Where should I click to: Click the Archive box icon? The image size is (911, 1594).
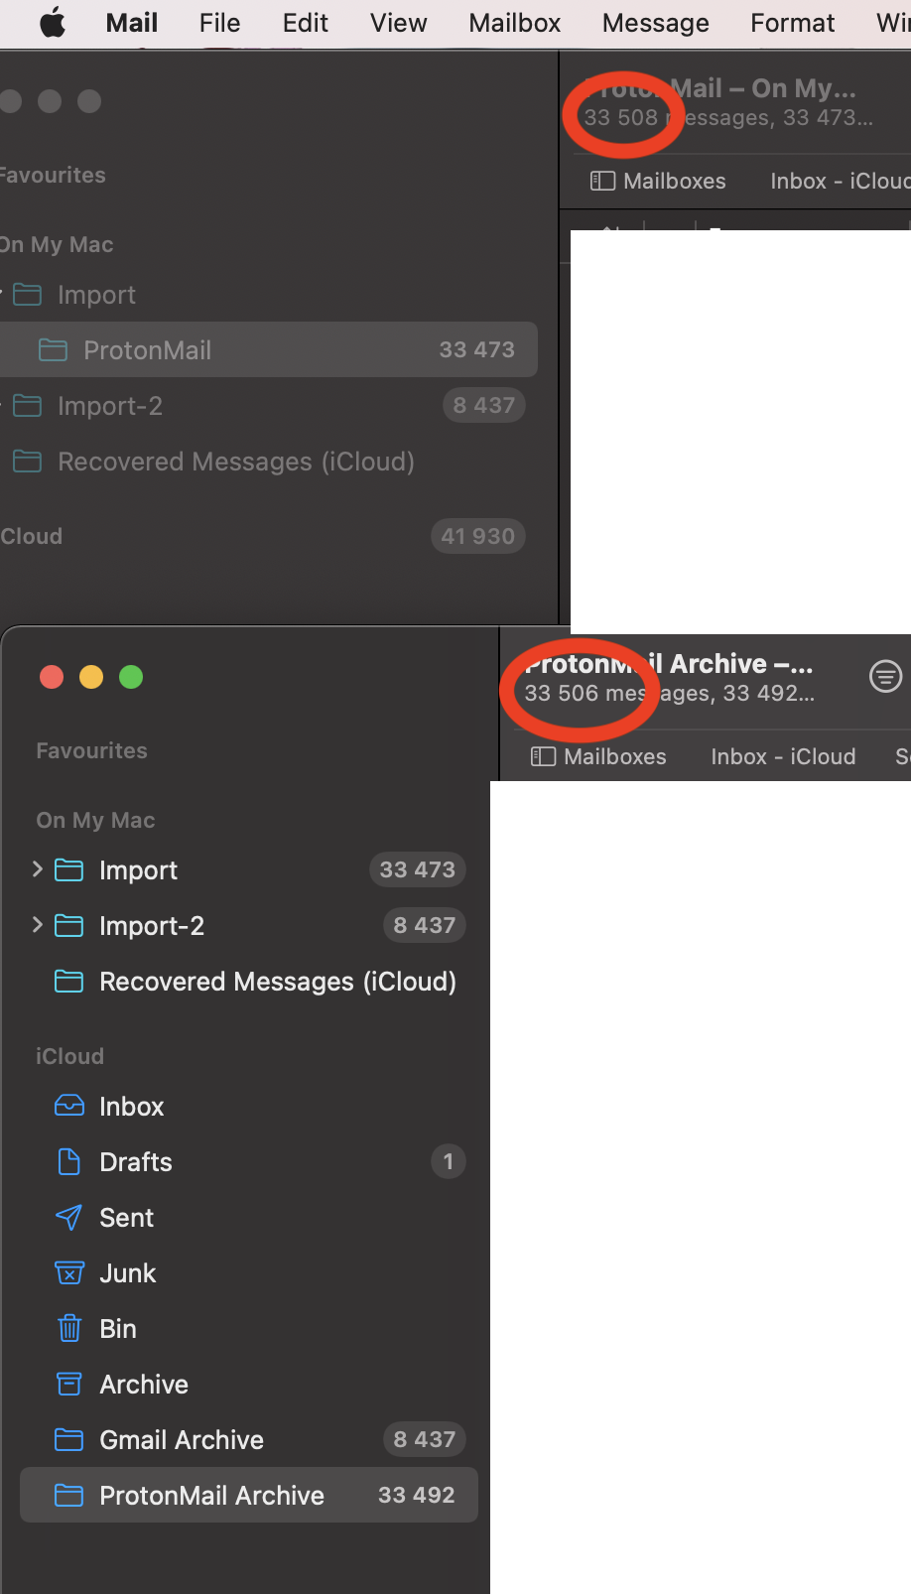click(68, 1384)
